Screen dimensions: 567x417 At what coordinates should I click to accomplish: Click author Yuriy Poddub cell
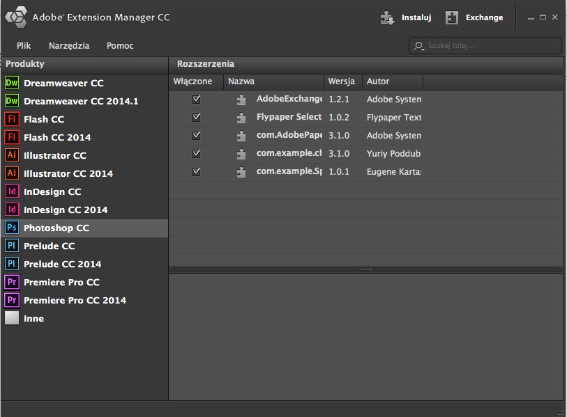[393, 154]
